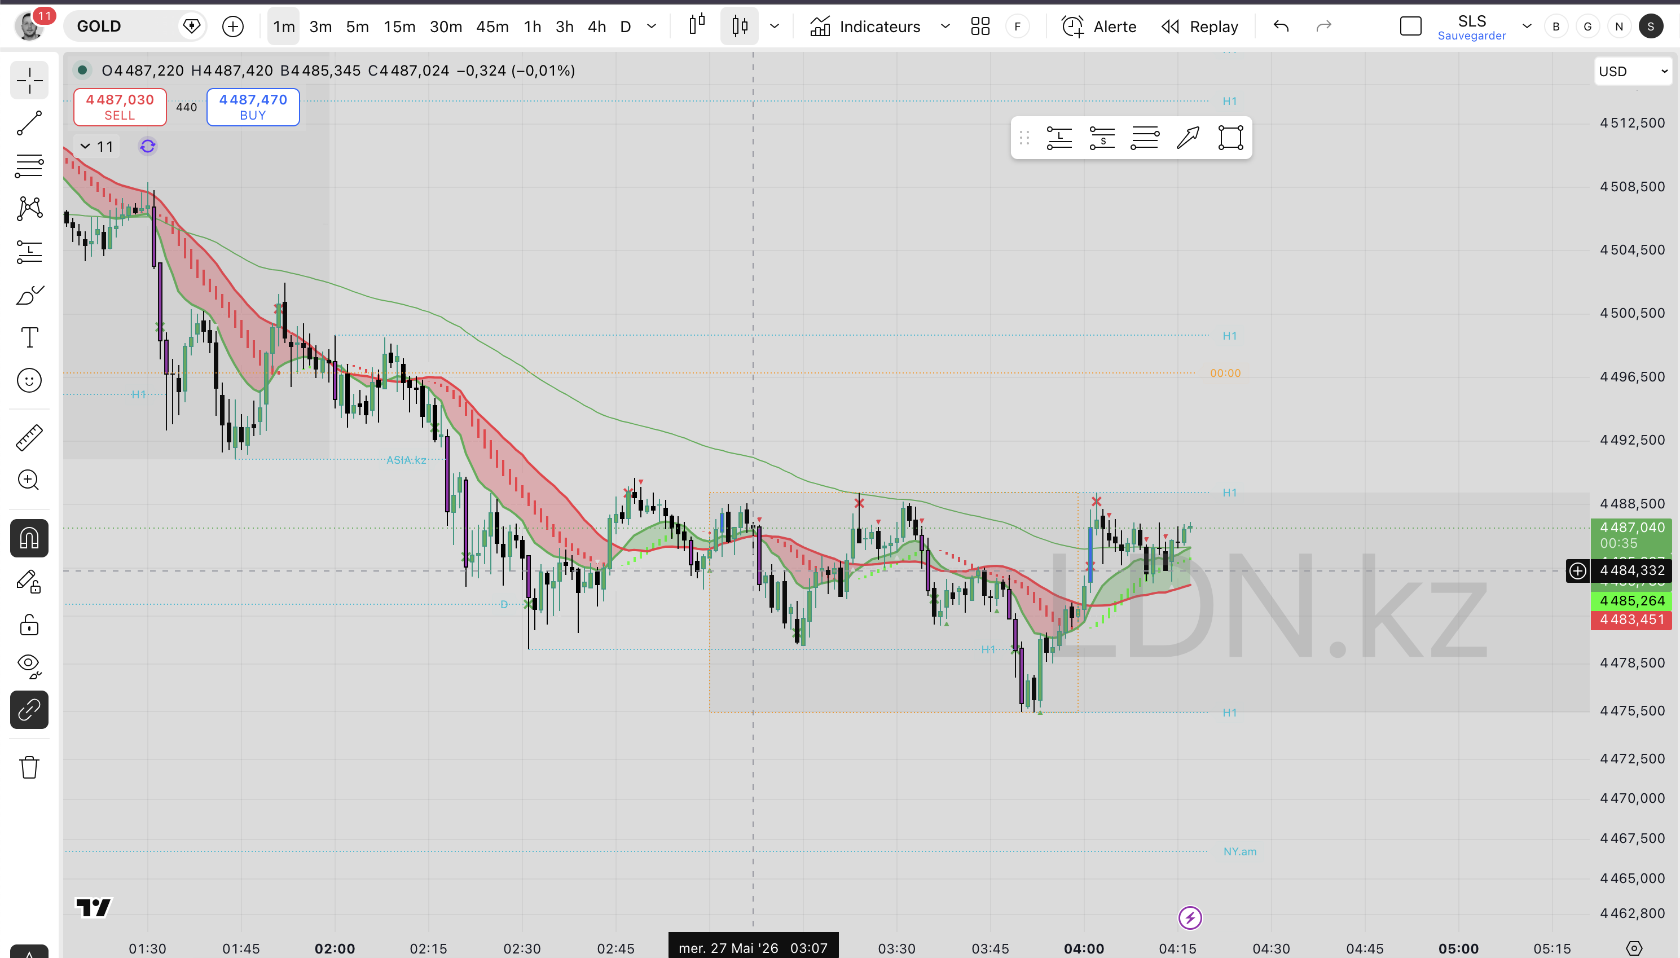Click the N circle button
The image size is (1680, 958).
(x=1619, y=27)
